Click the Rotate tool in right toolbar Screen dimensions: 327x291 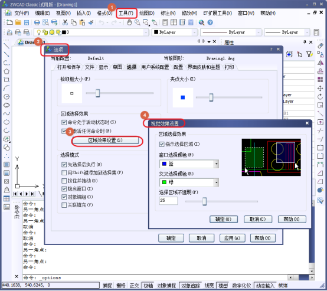coord(320,97)
